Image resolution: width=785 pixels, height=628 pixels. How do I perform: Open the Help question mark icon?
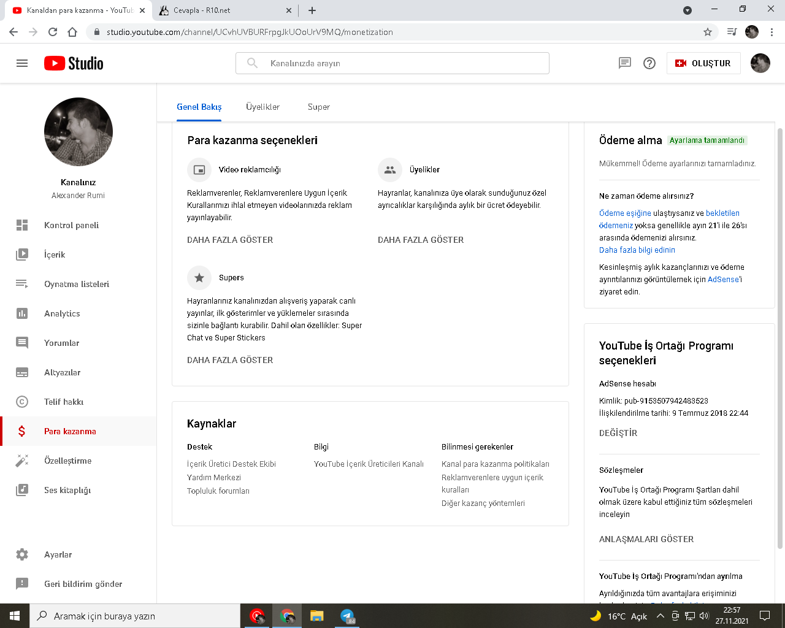(x=649, y=63)
